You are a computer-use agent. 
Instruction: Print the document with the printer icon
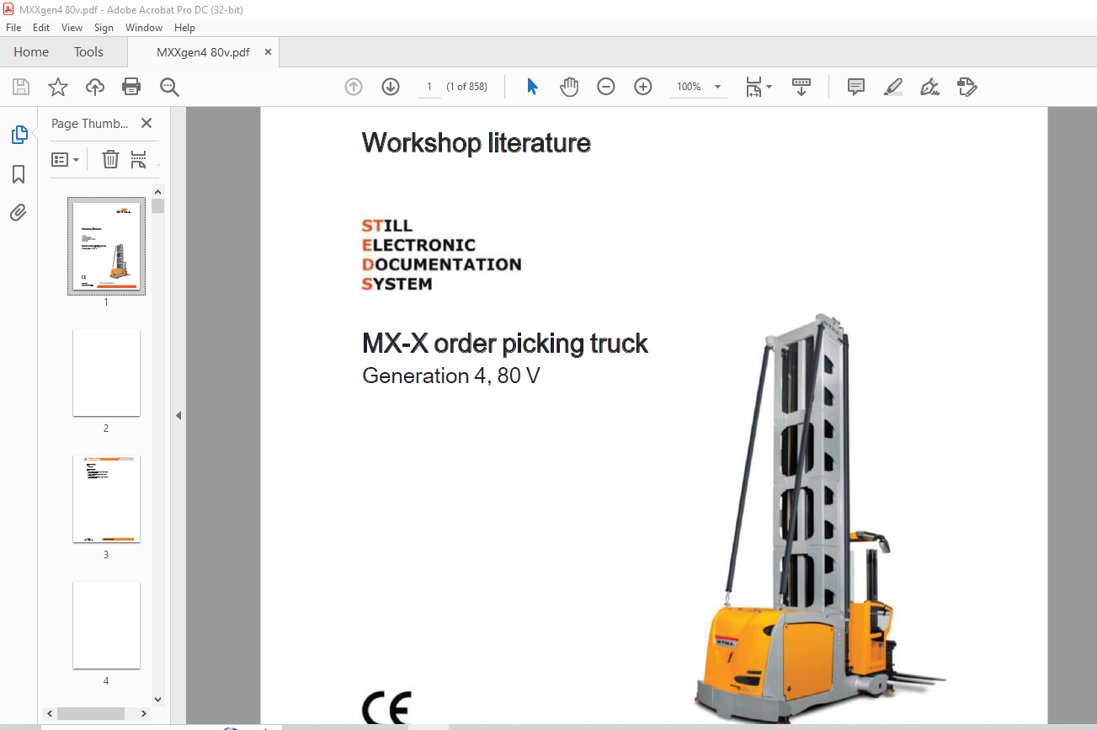(x=131, y=87)
